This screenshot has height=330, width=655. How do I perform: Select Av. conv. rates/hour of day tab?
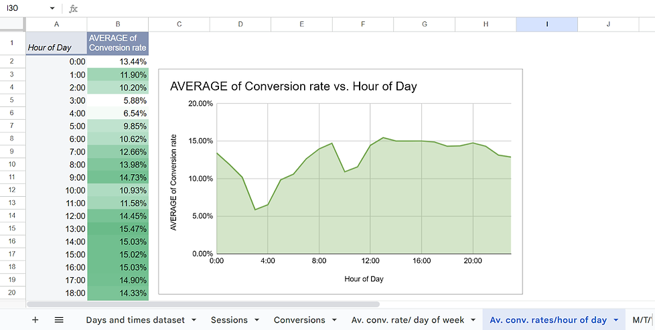pos(548,320)
